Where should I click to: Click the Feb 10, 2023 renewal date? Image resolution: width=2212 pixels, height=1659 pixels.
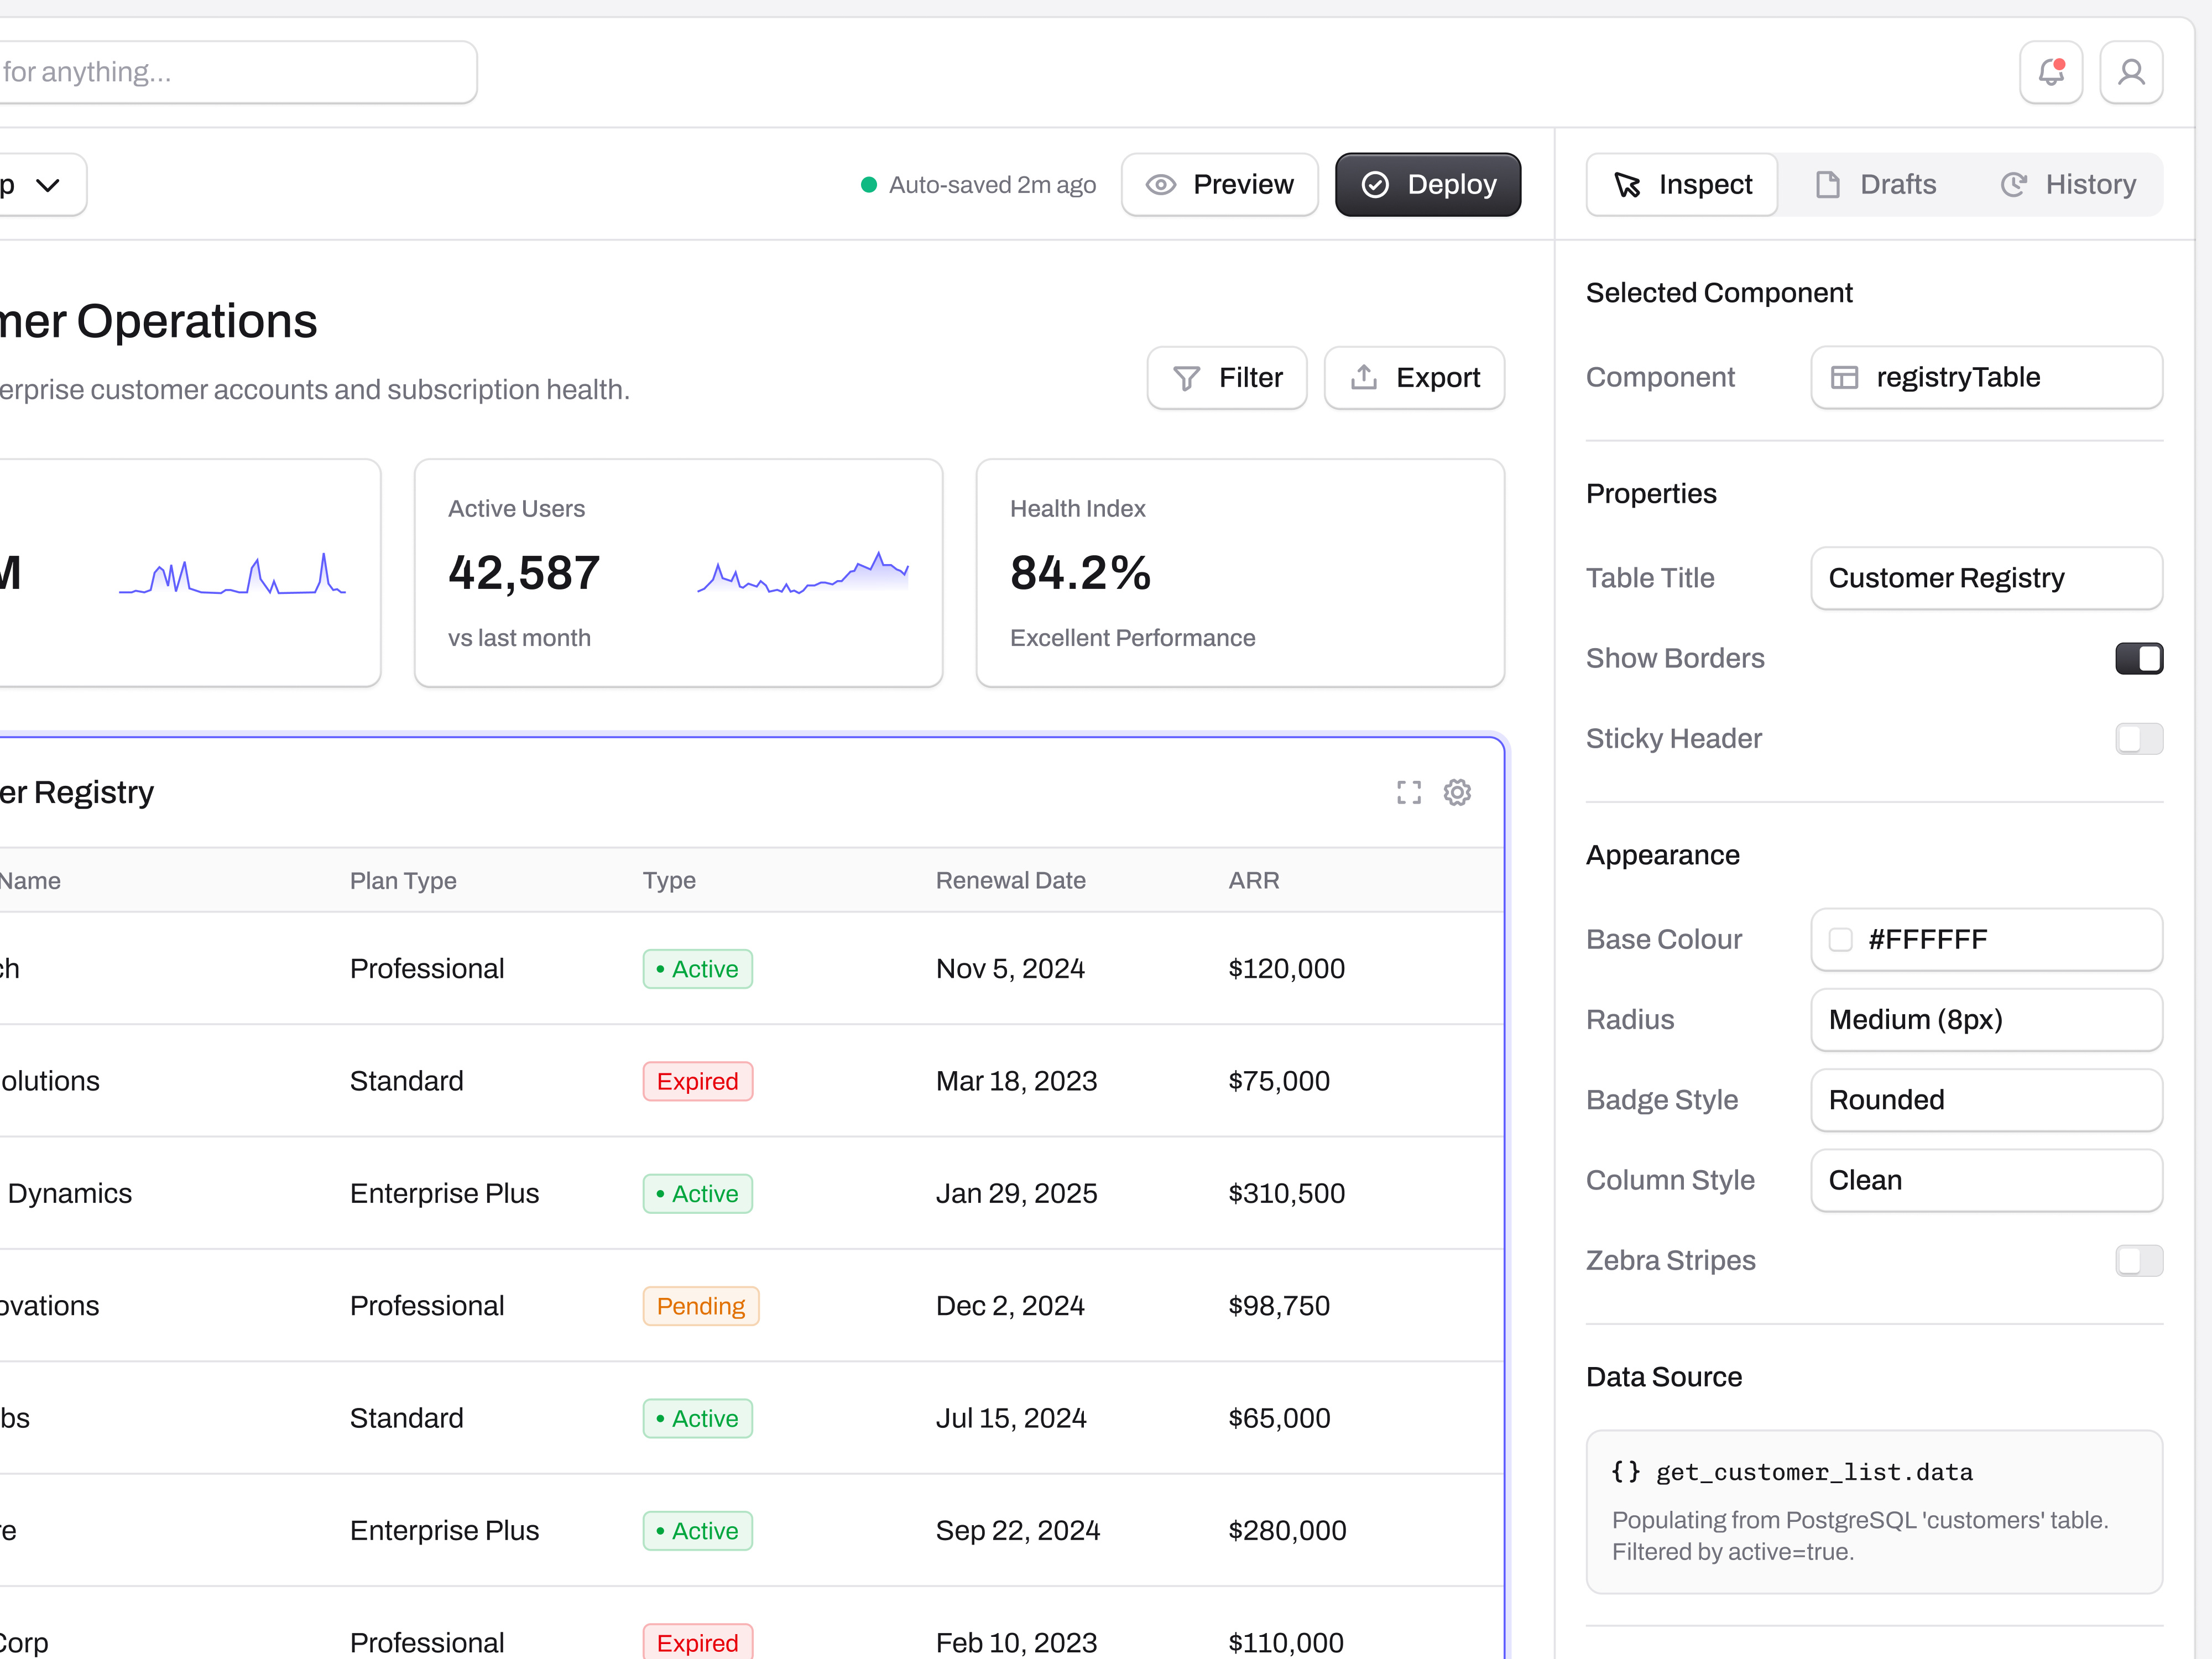pyautogui.click(x=1016, y=1643)
